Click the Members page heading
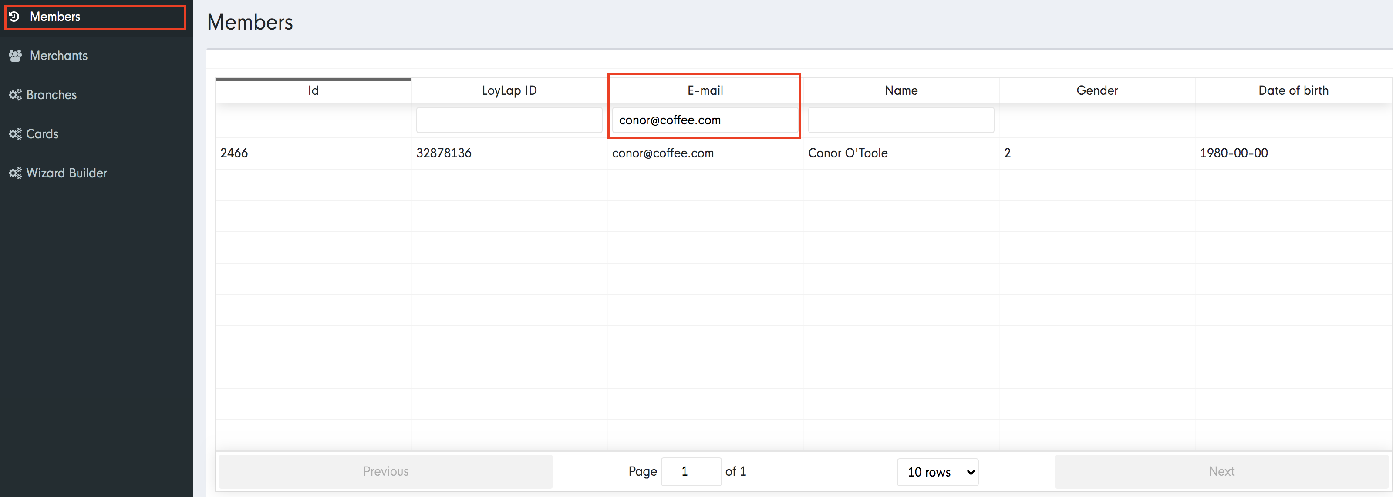This screenshot has width=1393, height=497. pyautogui.click(x=250, y=22)
